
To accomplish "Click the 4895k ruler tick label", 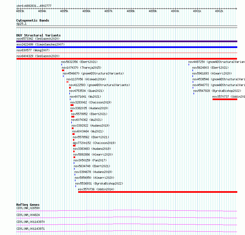I will point(64,11).
